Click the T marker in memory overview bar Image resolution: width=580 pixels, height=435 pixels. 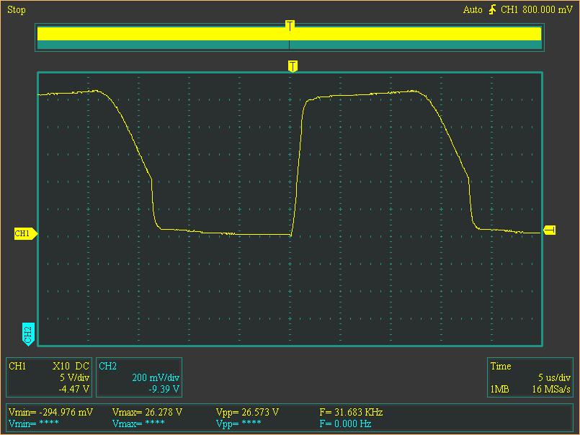coord(290,26)
